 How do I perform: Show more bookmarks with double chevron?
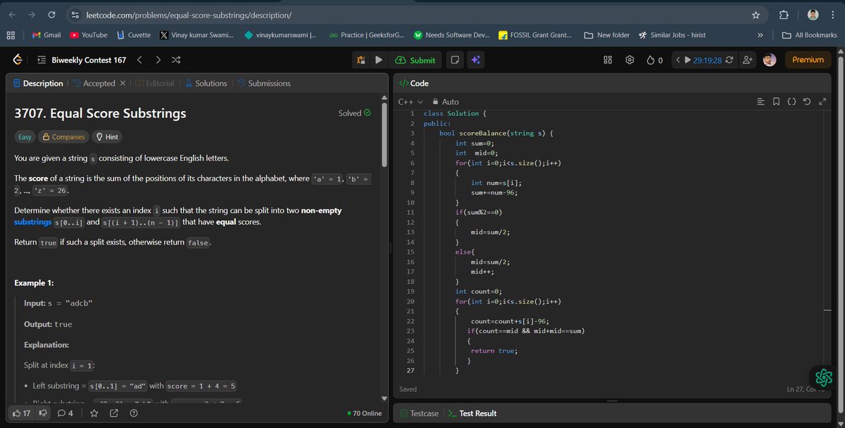coord(760,35)
